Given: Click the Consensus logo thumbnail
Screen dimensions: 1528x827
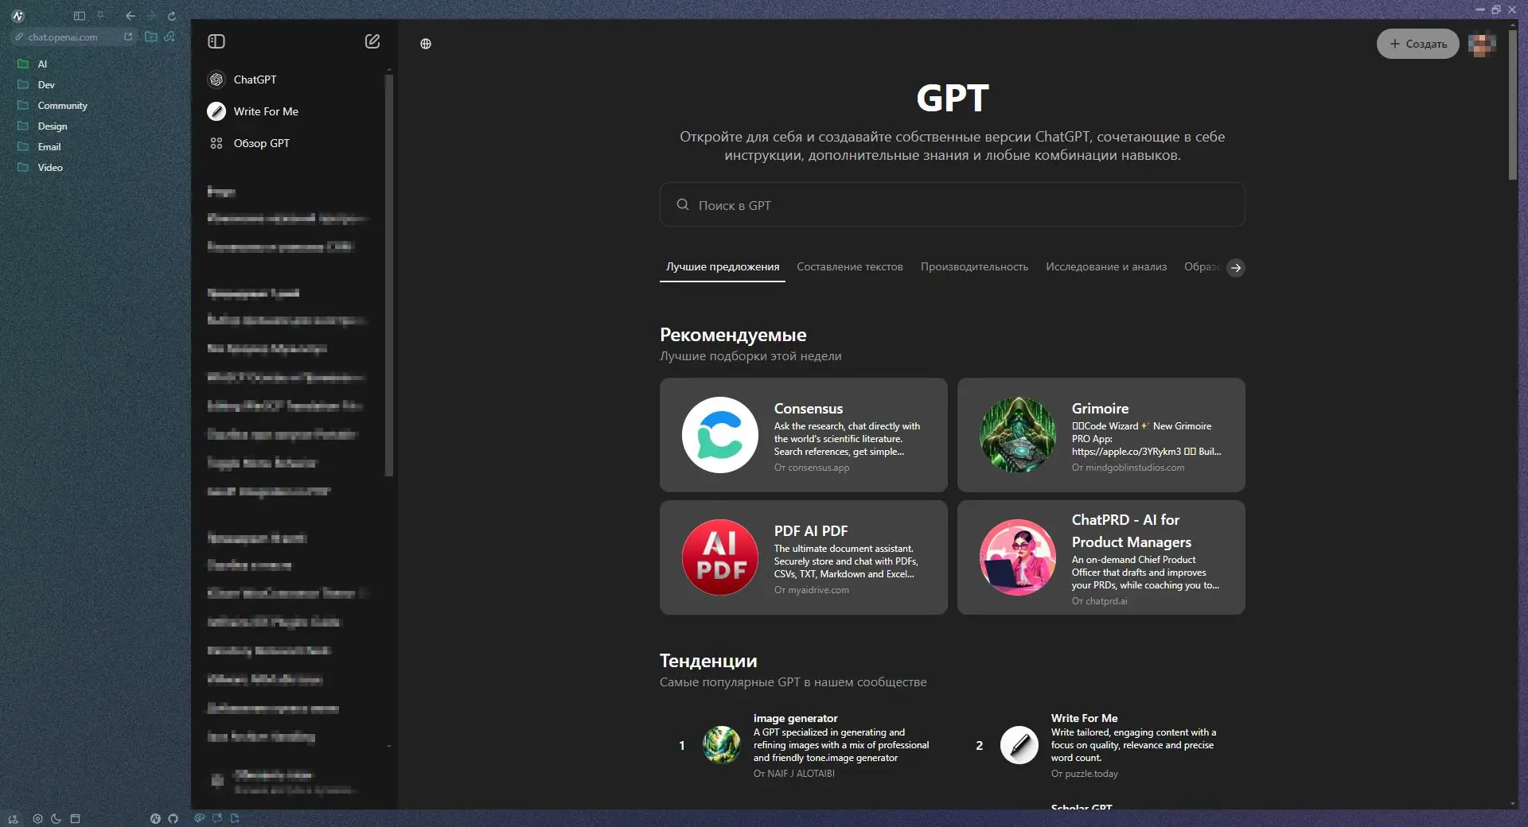Looking at the screenshot, I should pyautogui.click(x=720, y=435).
